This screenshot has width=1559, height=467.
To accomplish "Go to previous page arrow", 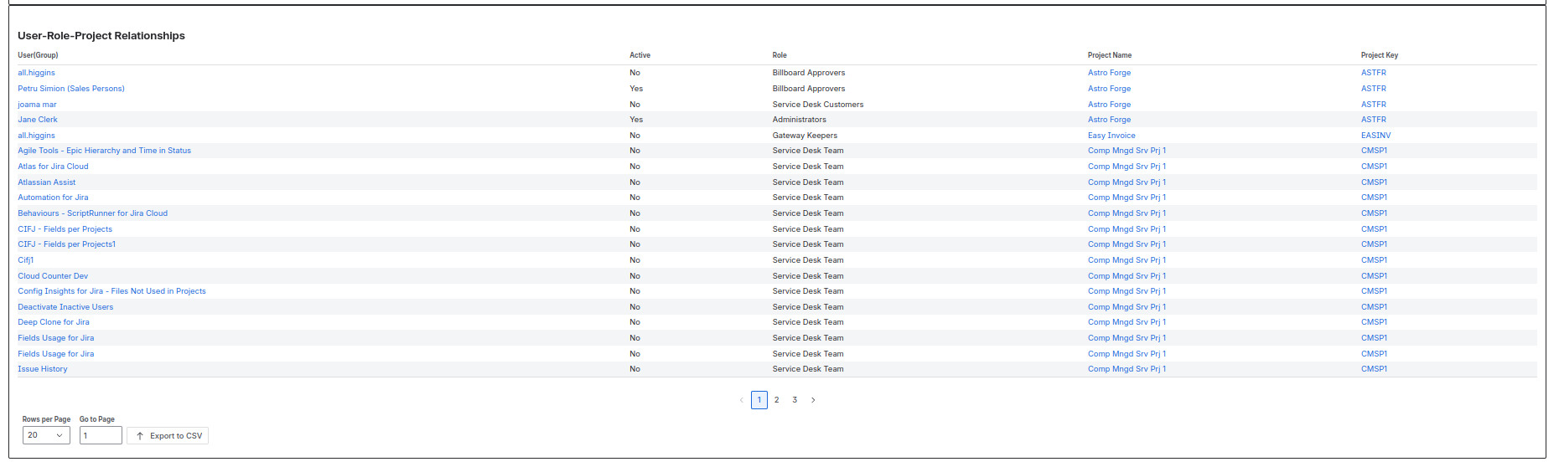I will [742, 400].
